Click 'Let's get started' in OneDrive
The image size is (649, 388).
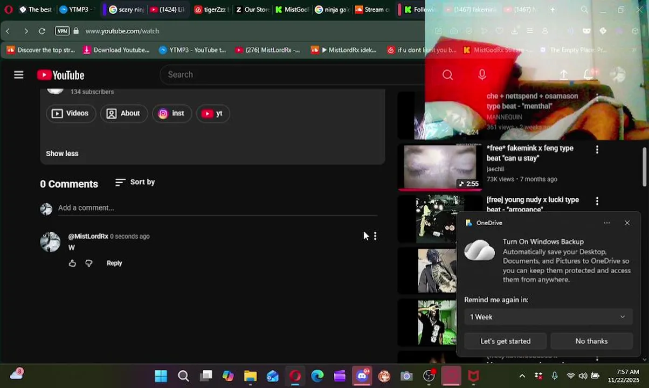(x=506, y=341)
